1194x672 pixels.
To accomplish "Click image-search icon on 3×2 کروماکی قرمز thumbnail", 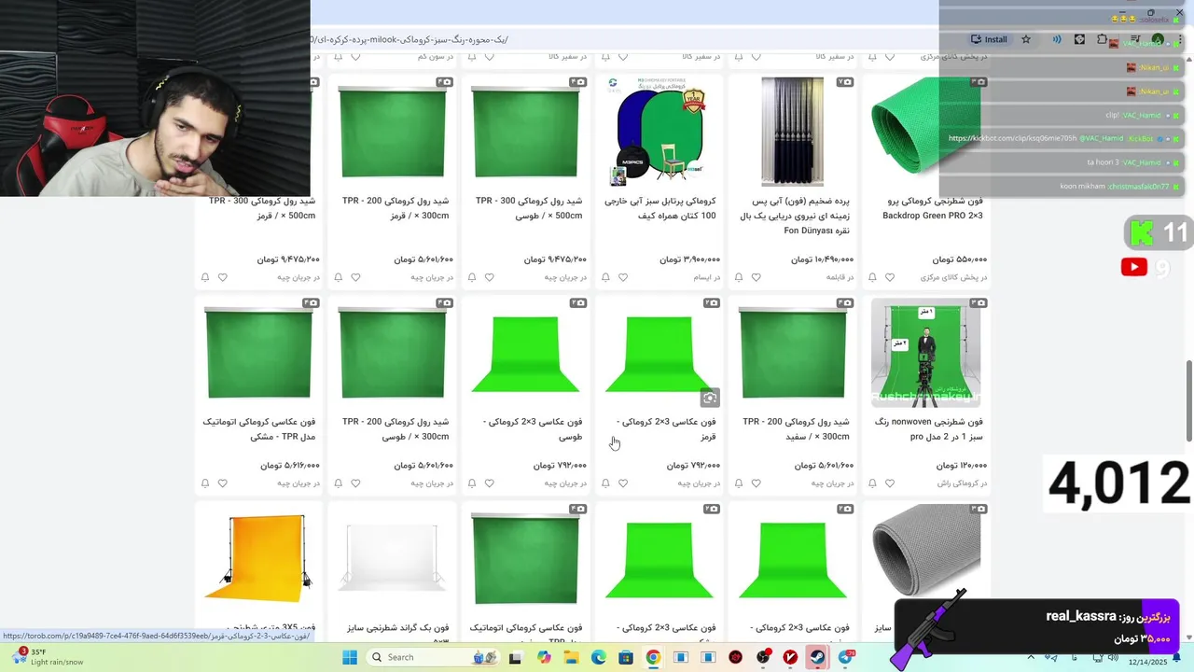I will (x=710, y=399).
